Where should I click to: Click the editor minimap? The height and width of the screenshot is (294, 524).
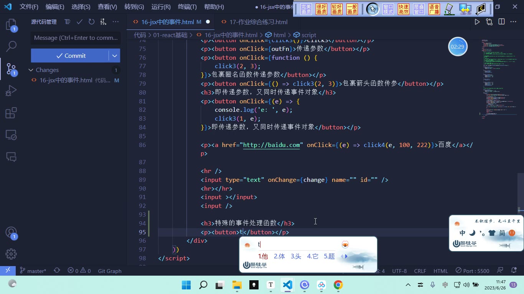(499, 78)
